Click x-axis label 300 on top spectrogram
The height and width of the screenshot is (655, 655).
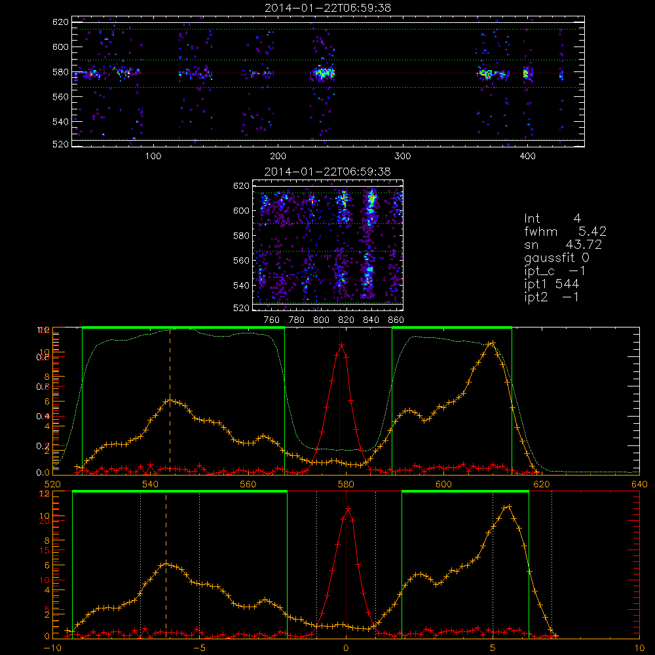coord(403,157)
